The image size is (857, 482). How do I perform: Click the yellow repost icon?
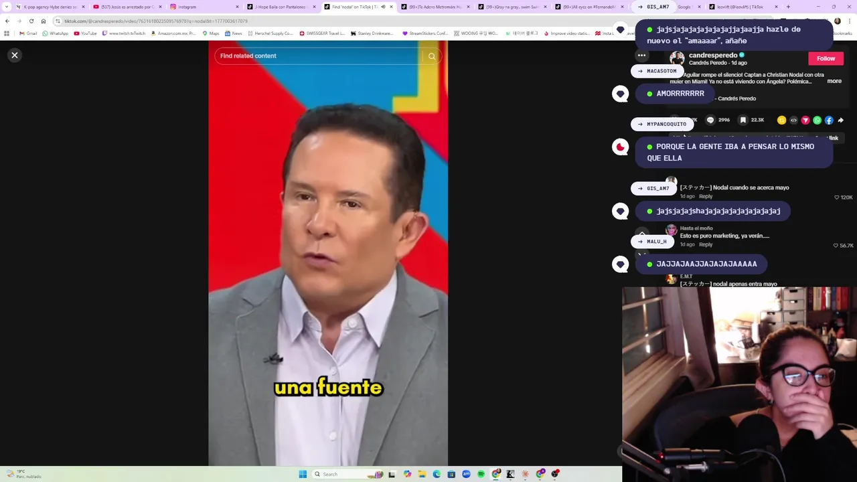click(x=781, y=120)
